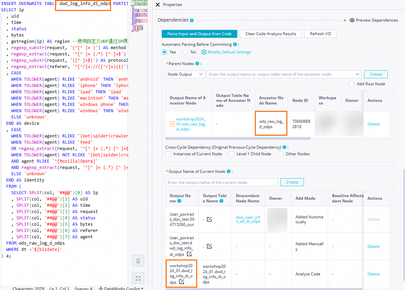
Task: Click info icon beside Automatic Parsing Before Committing
Action: pos(235,44)
